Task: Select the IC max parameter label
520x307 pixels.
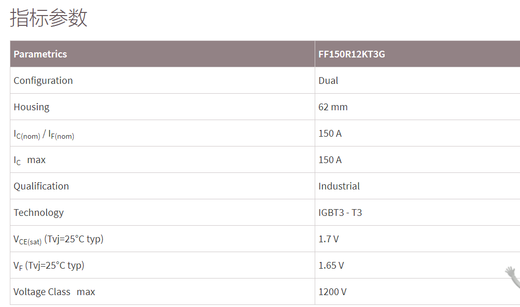Action: tap(30, 160)
